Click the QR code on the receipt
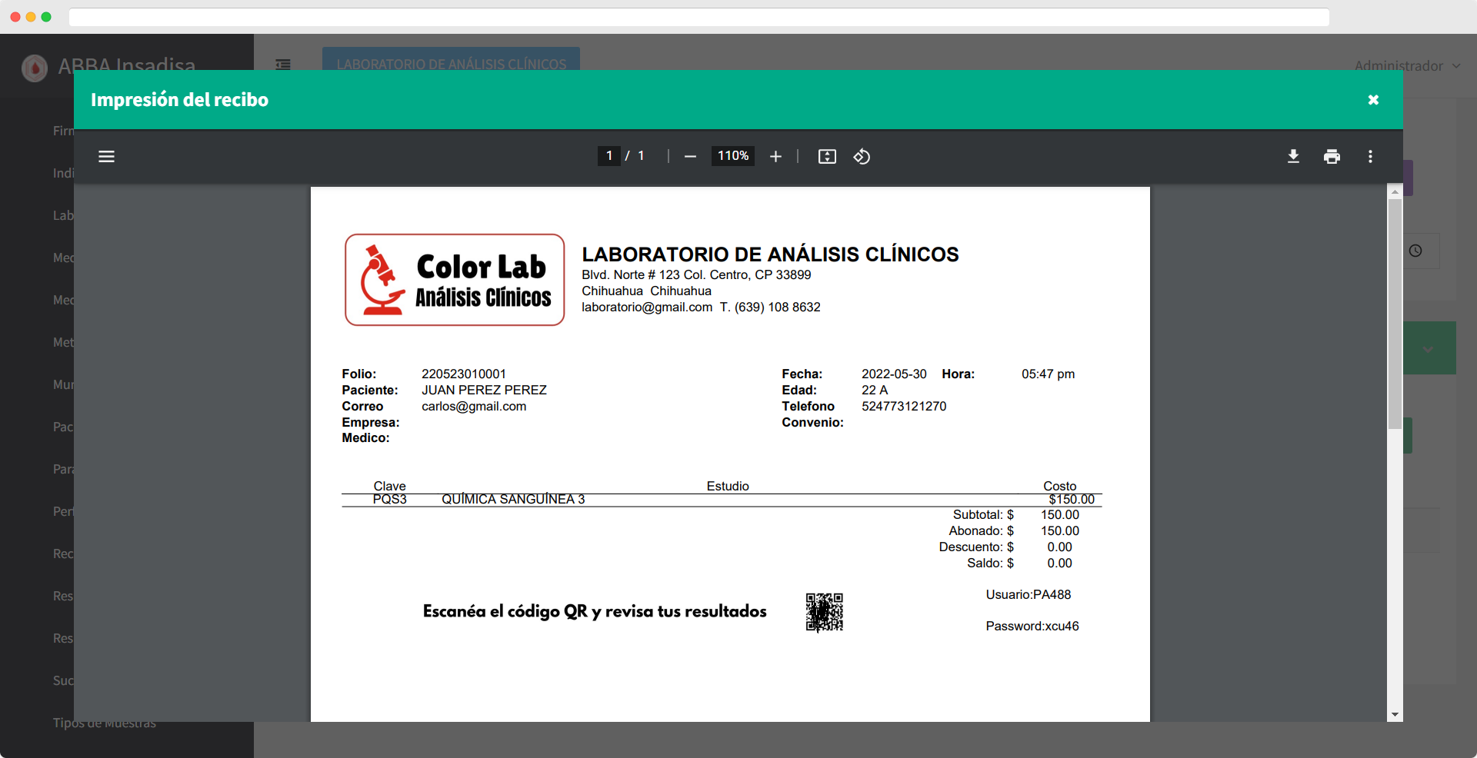 (824, 612)
